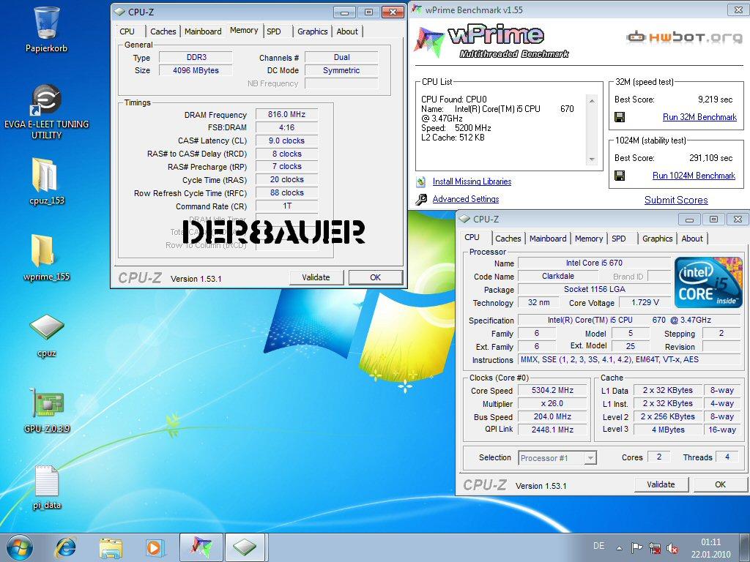Open Memory tab in lower CPU-Z window
Viewport: 750px width, 562px height.
click(x=589, y=239)
